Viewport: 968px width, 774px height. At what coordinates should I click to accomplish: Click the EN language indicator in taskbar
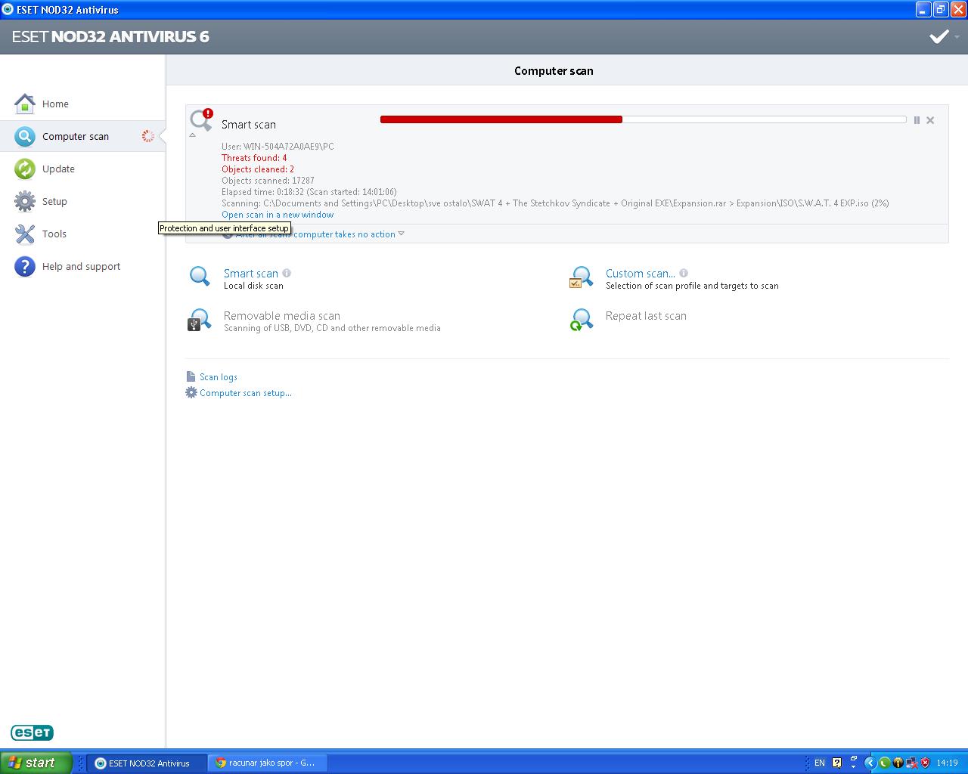pos(819,763)
